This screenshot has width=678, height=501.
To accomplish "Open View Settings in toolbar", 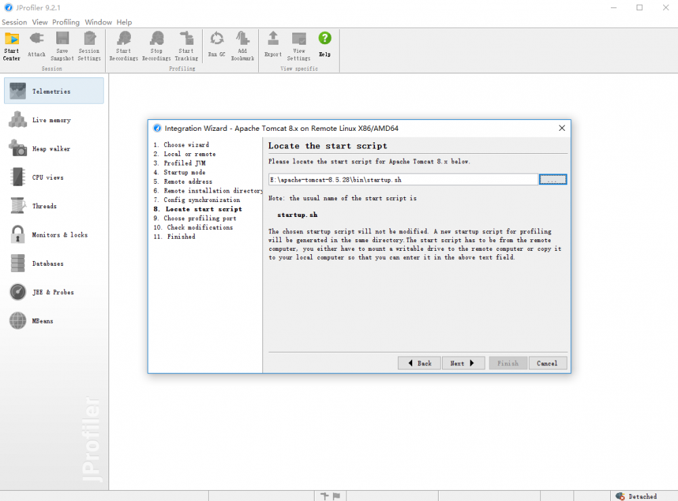I will (x=299, y=46).
